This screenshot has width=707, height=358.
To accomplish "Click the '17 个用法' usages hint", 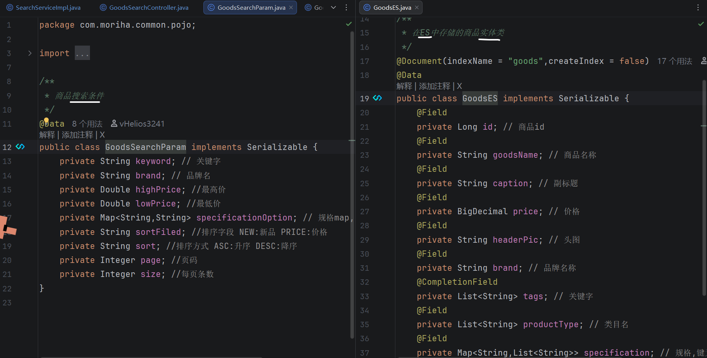I will click(675, 61).
